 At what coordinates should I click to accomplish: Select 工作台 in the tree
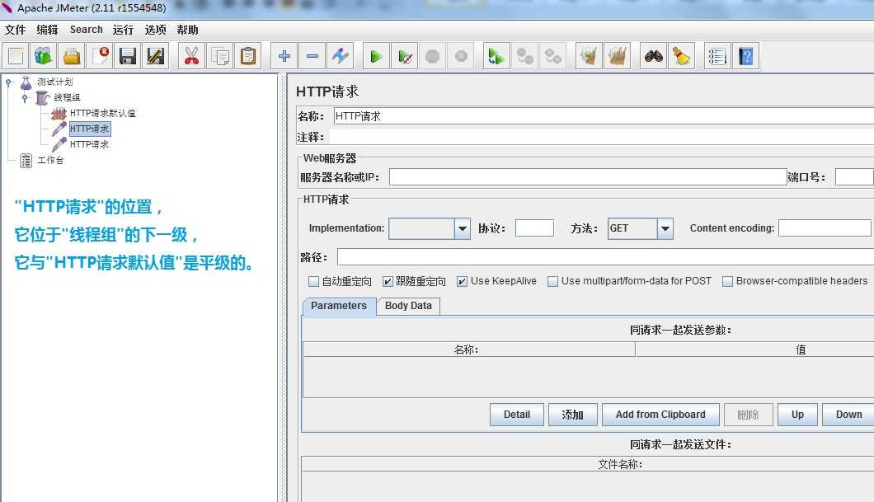point(50,160)
